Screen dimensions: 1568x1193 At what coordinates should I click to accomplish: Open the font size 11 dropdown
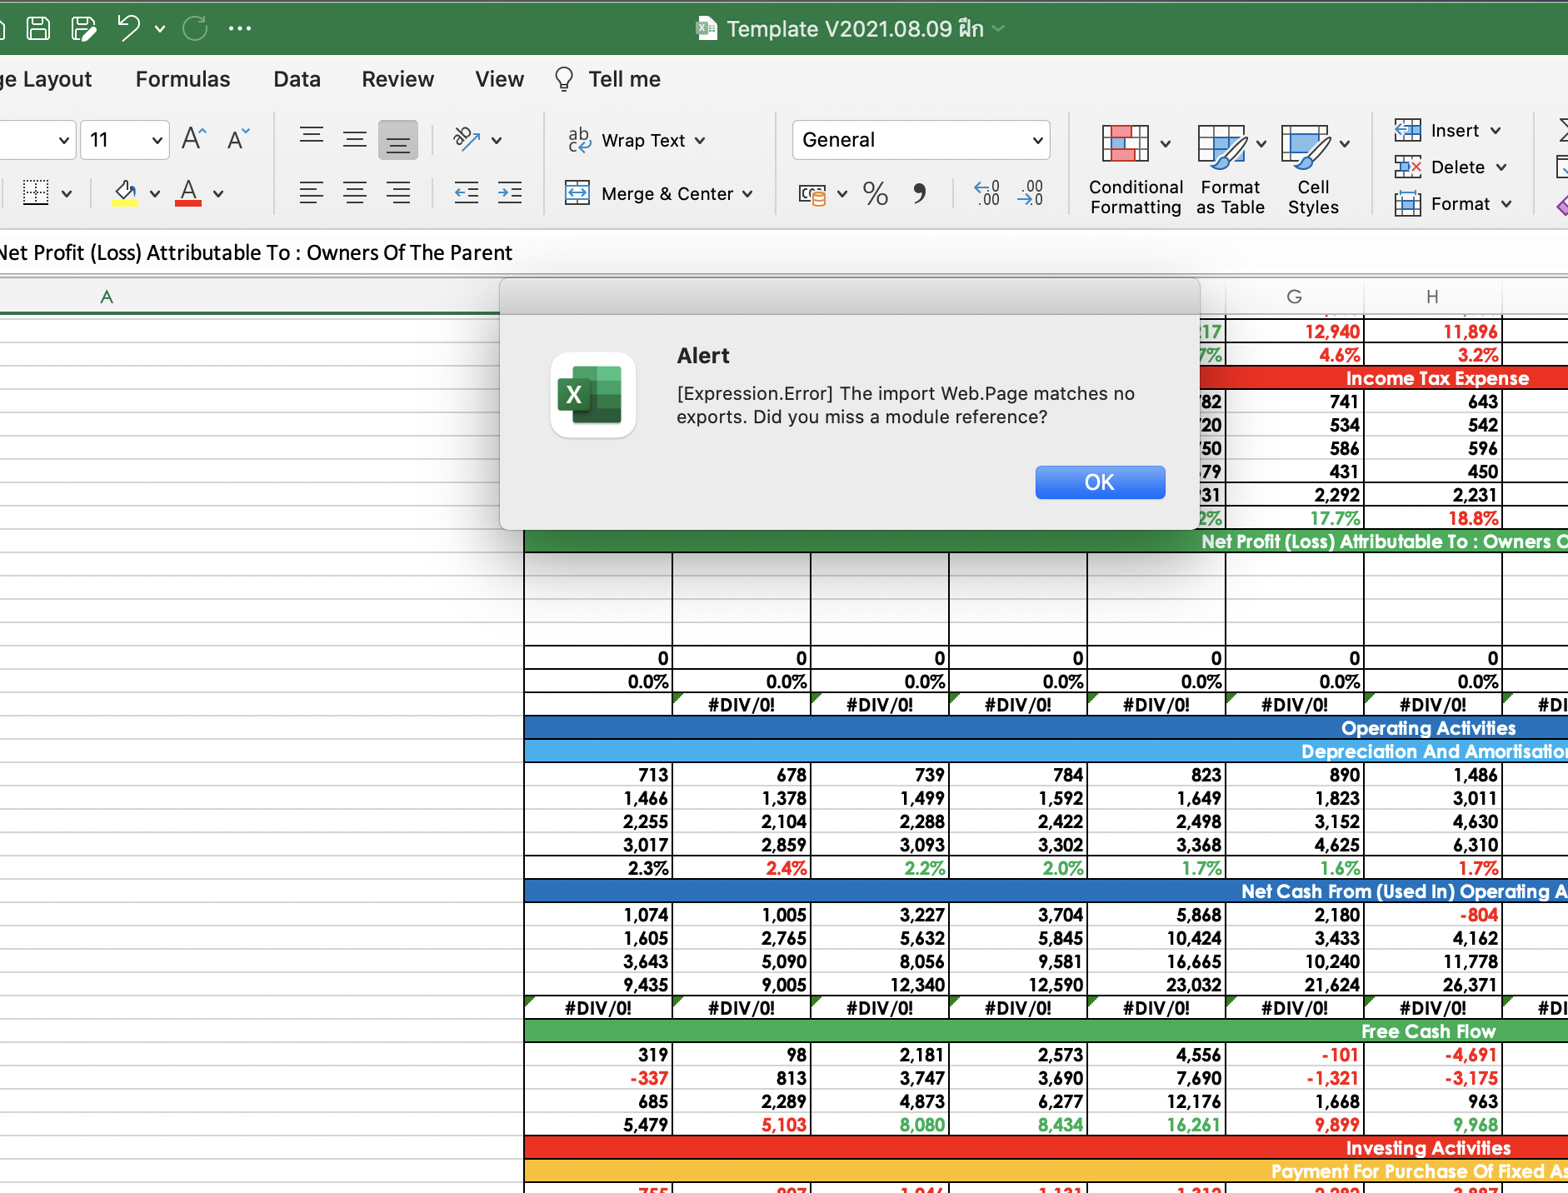pos(157,141)
